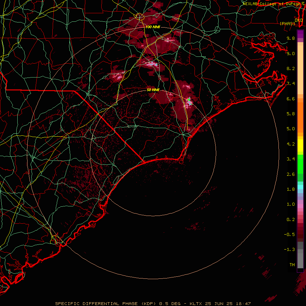Click the 5.8 scale value
The image size is (306, 306).
tap(291, 114)
